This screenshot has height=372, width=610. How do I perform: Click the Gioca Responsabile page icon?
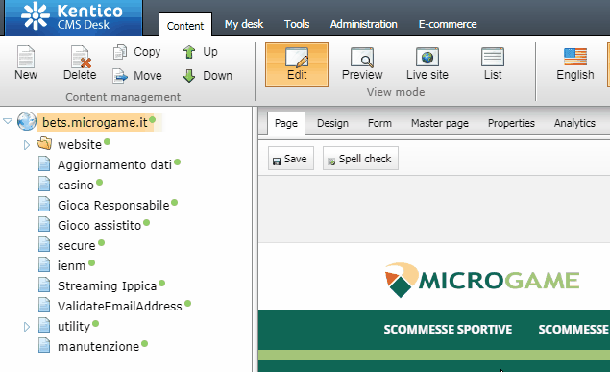coord(44,205)
